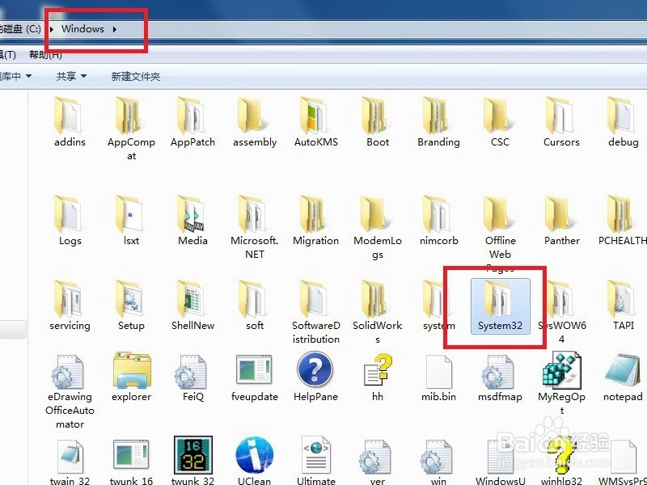Select the nimcorb folder

click(438, 220)
